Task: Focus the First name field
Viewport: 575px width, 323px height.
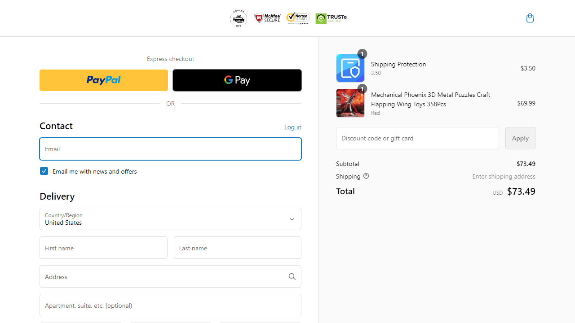Action: pos(103,248)
